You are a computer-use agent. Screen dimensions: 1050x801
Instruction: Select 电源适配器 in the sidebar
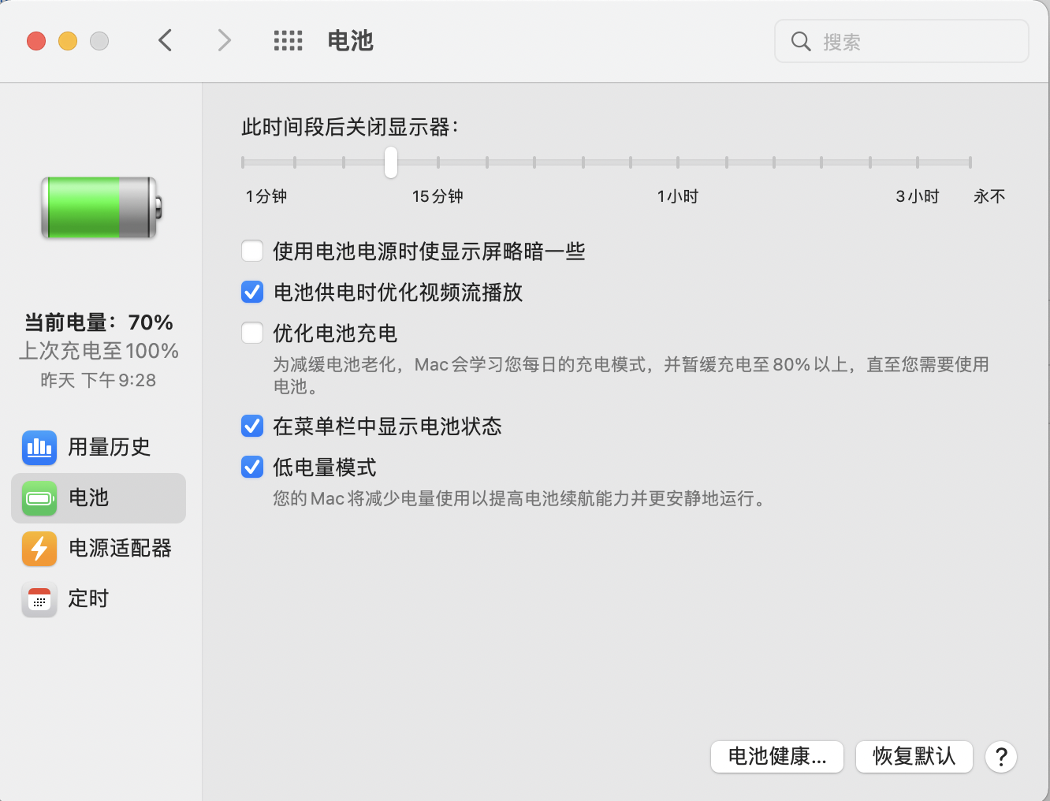pyautogui.click(x=120, y=549)
